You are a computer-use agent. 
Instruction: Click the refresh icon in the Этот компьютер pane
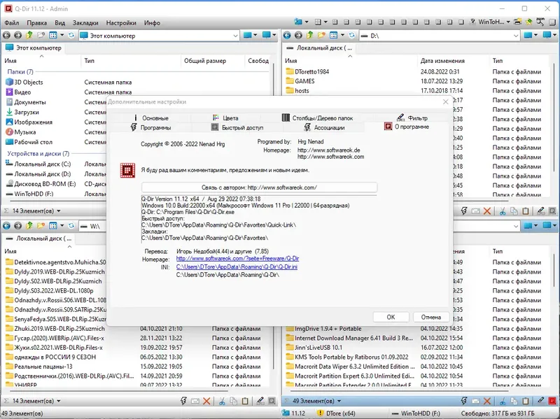(71, 36)
